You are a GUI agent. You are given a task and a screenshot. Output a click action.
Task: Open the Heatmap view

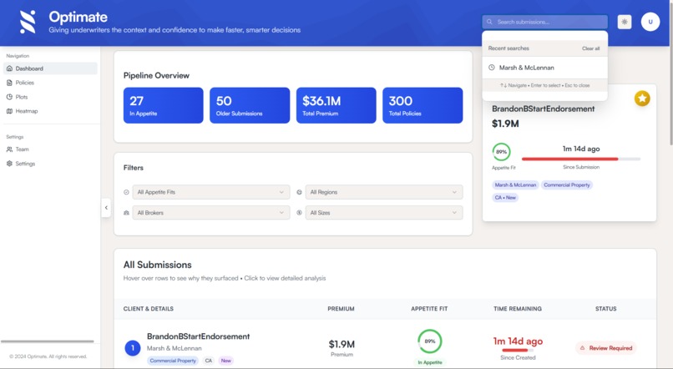click(50, 111)
